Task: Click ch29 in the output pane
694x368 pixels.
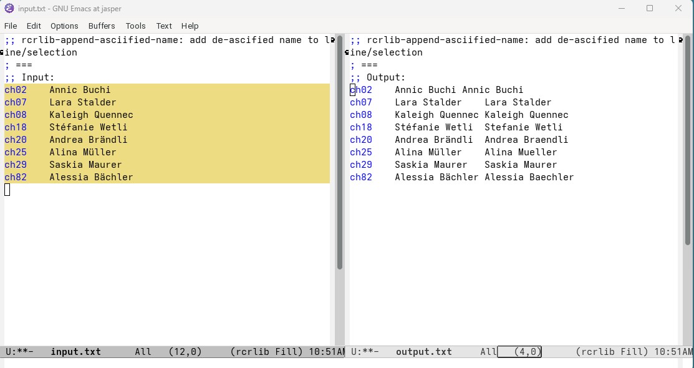Action: tap(361, 164)
